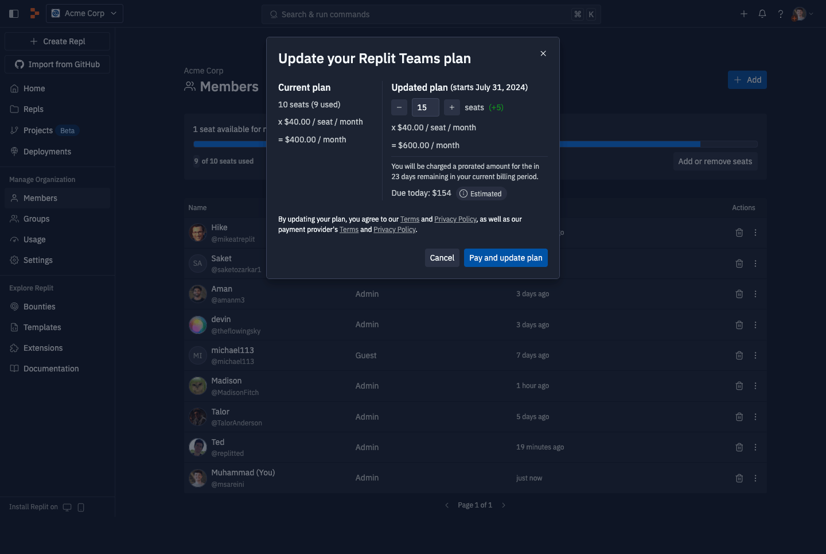Click Add or remove seats button
This screenshot has width=826, height=554.
point(715,161)
